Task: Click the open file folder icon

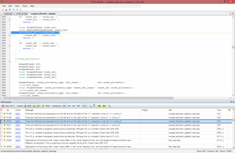Action: (x=3, y=10)
